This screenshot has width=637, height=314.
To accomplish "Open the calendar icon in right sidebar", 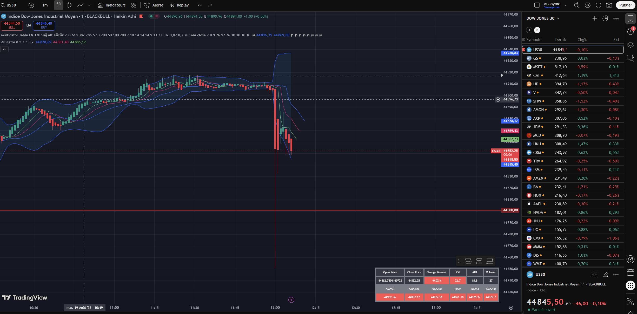I will pos(631,272).
